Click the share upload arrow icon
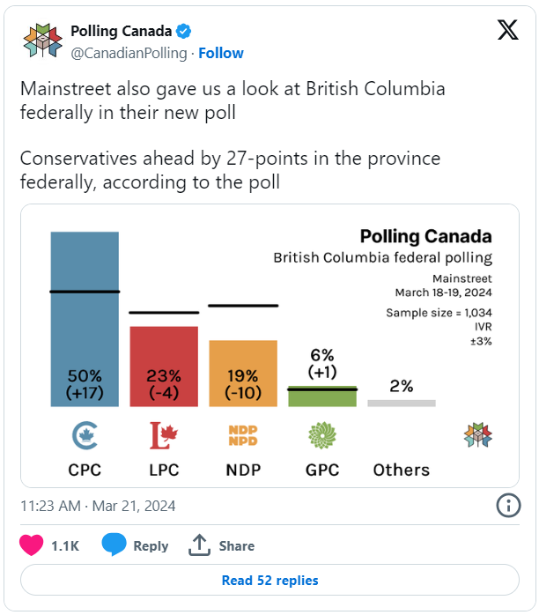Viewport: 539px width, 615px height. tap(200, 545)
